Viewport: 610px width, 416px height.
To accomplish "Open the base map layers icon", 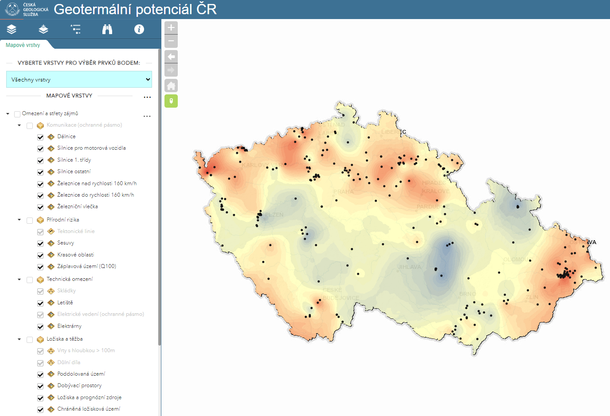I will (43, 29).
